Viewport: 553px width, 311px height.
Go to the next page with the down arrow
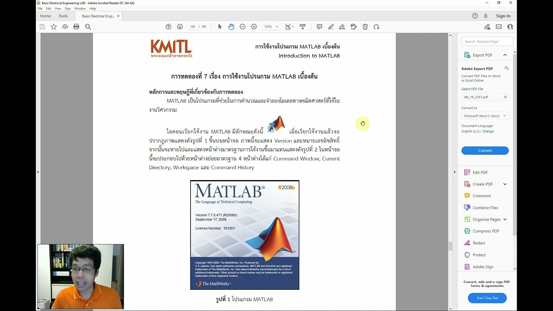click(180, 27)
